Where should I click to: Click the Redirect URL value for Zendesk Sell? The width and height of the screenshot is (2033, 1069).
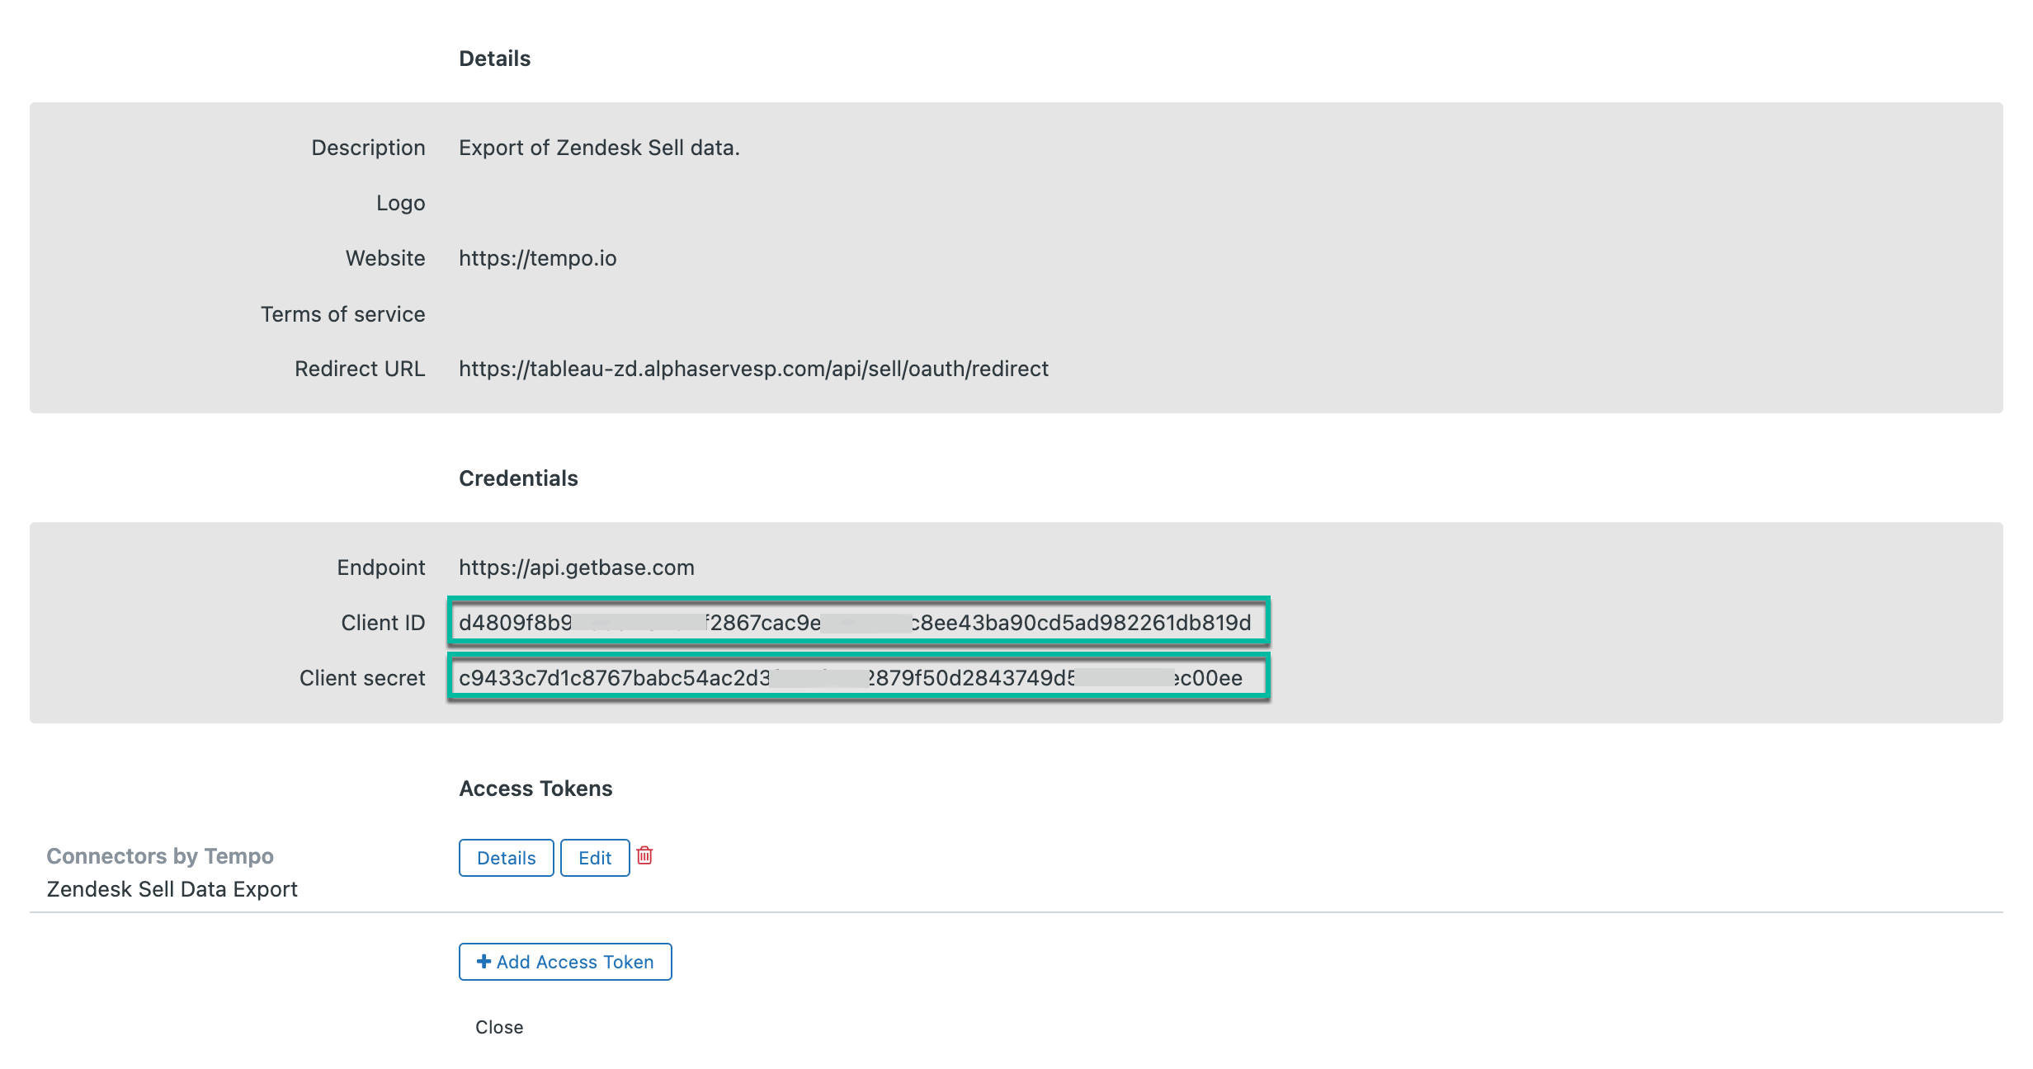click(x=753, y=369)
